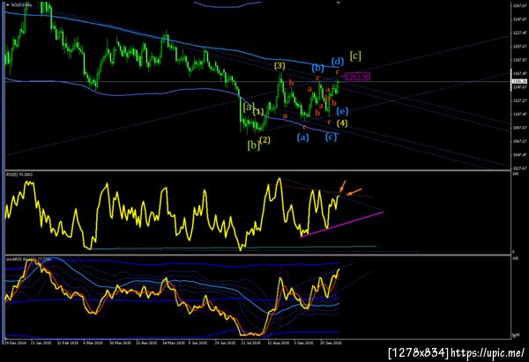Select the yellow (1) wave label
The image size is (529, 362).
(258, 112)
